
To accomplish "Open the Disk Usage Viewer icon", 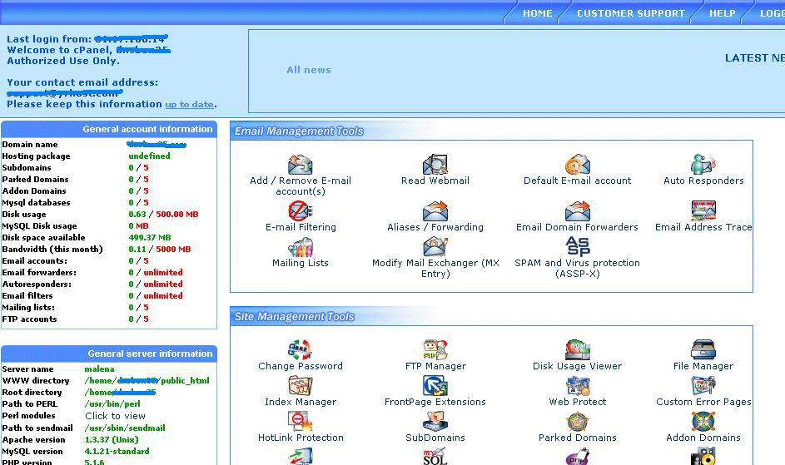I will pyautogui.click(x=577, y=350).
